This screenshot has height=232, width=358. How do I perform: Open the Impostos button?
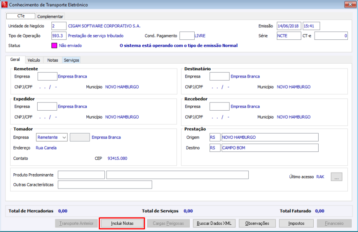tap(296, 223)
